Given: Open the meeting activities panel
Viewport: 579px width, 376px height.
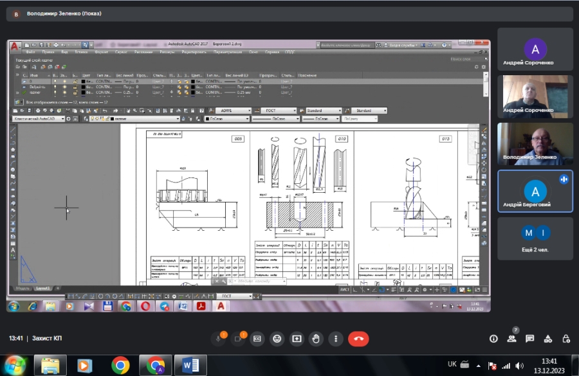Looking at the screenshot, I should tap(548, 338).
